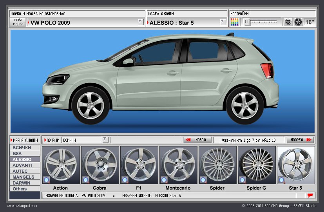Click magnifier icon on Montecarlo wheel
This screenshot has height=212, width=324.
tap(164, 180)
